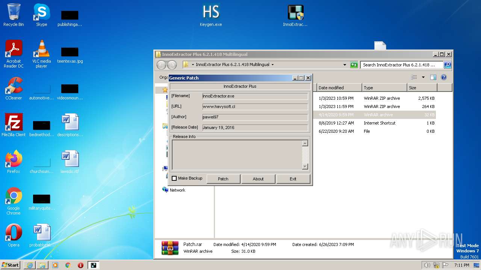Image resolution: width=481 pixels, height=270 pixels.
Task: Click the Release Date field
Action: tap(255, 127)
